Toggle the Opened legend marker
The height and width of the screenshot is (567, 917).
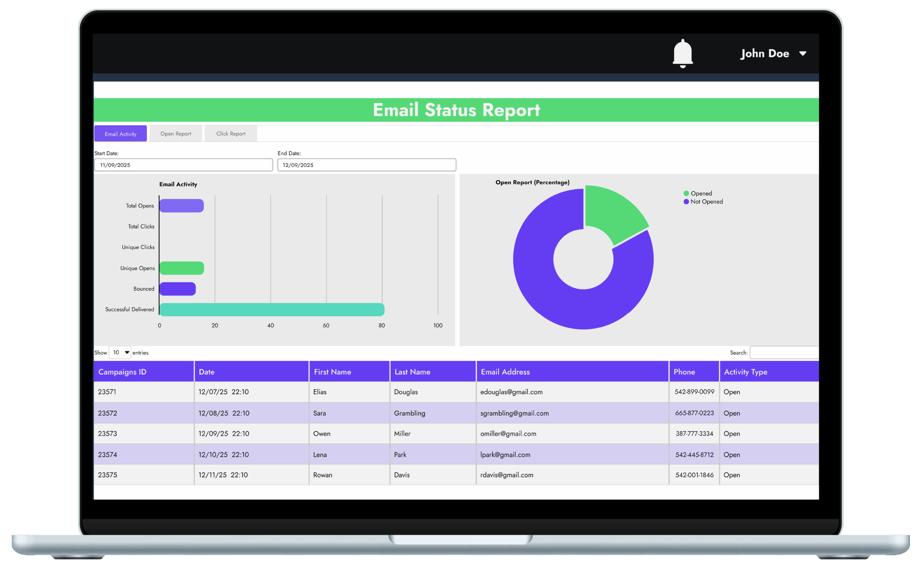coord(686,193)
